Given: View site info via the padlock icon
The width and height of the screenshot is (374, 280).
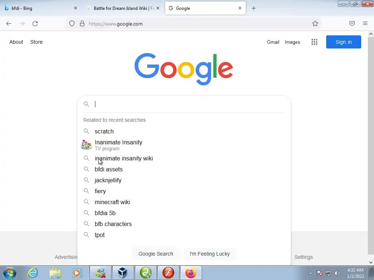Looking at the screenshot, I should pyautogui.click(x=82, y=24).
